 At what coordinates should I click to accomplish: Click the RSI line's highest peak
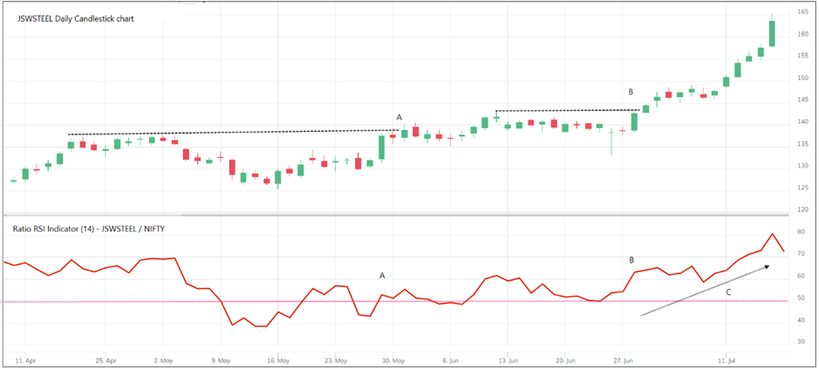772,235
